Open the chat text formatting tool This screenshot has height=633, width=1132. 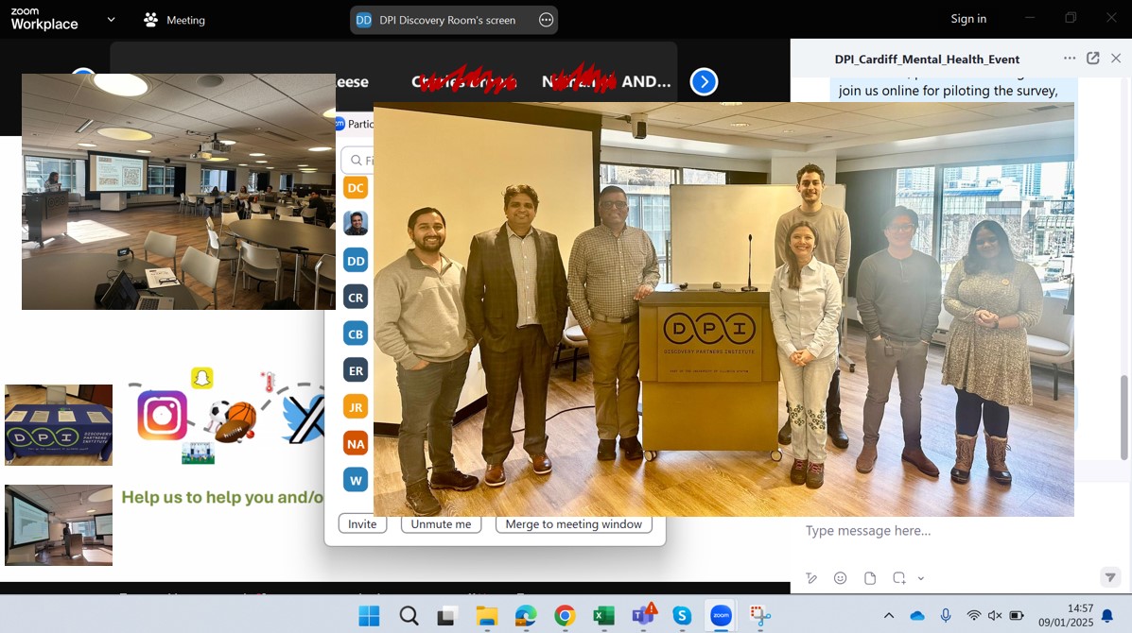pyautogui.click(x=811, y=578)
